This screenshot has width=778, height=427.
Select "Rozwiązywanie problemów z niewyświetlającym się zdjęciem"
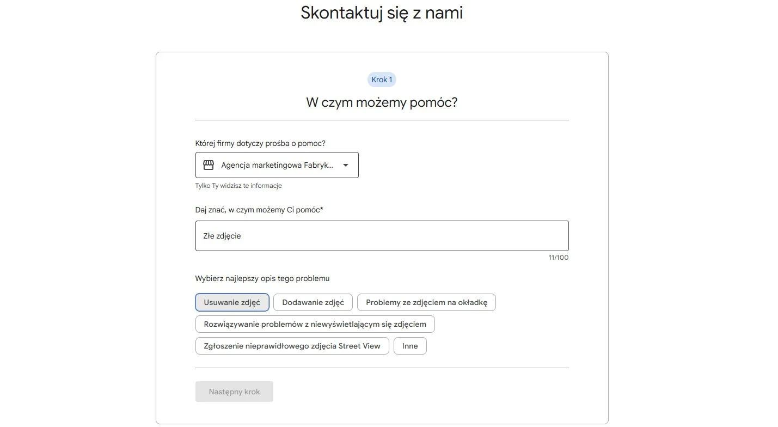coord(315,324)
